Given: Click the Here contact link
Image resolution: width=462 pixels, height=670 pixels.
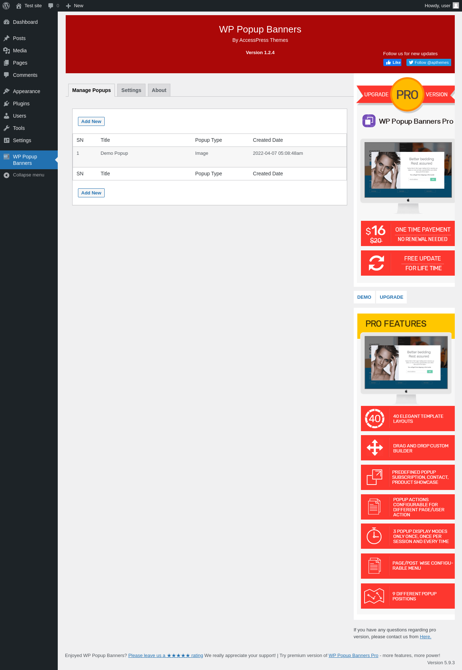Looking at the screenshot, I should click(426, 637).
